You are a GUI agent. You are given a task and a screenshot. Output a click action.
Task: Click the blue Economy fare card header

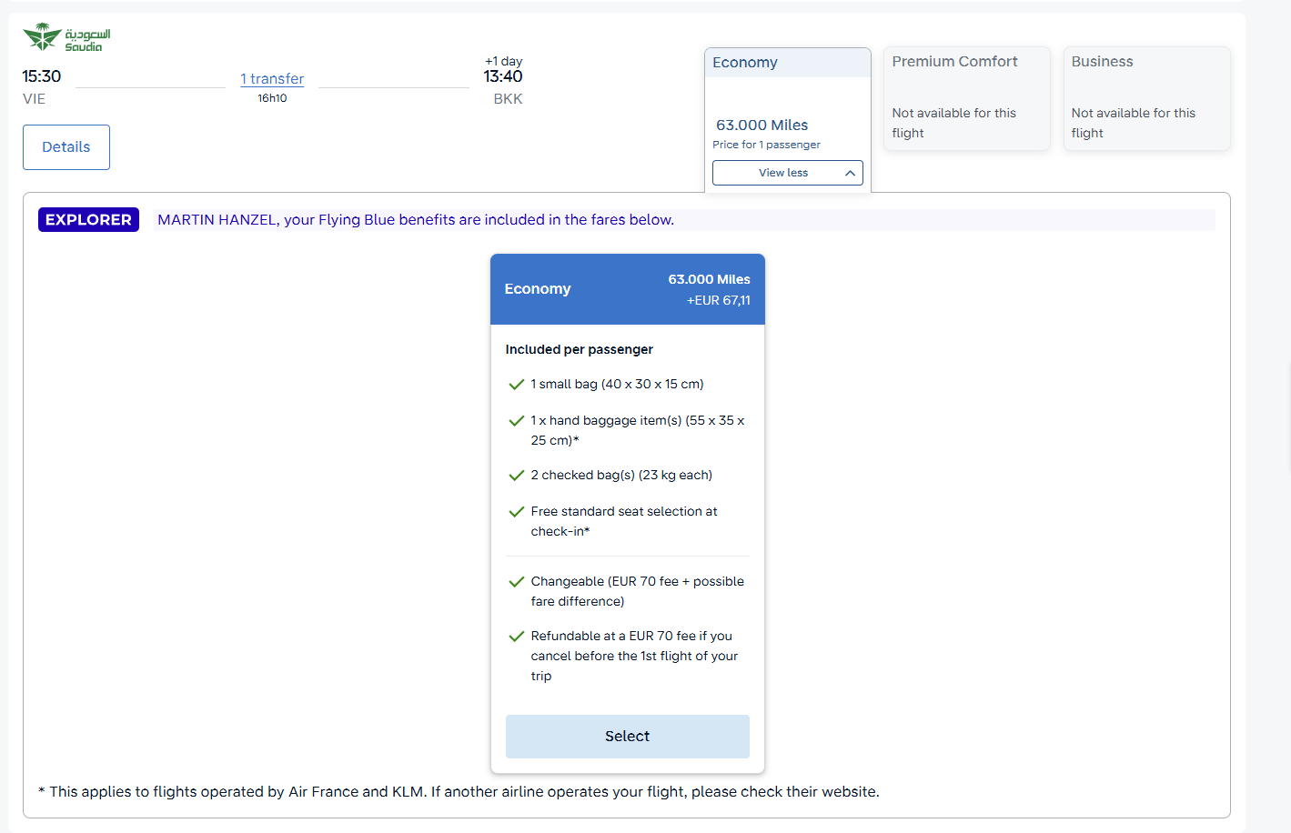[627, 289]
